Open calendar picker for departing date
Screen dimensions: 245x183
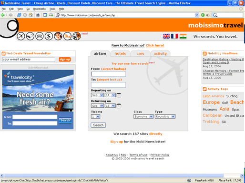click(x=119, y=95)
